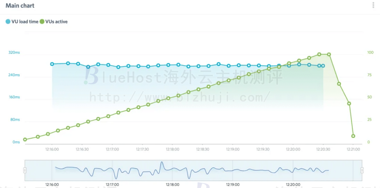Viewport: 380px width, 188px height.
Task: Click the 12:18:30 time axis label
Action: [203, 149]
